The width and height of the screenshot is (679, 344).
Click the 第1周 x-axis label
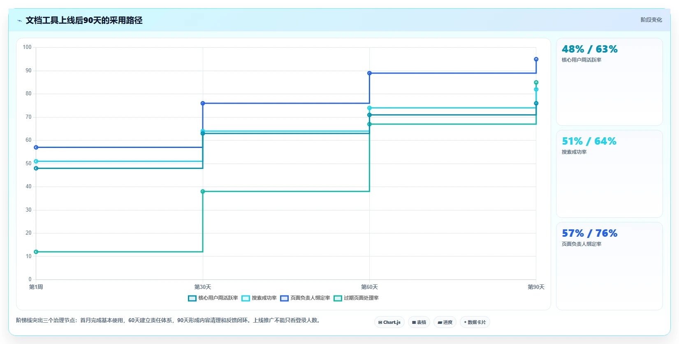pyautogui.click(x=36, y=287)
